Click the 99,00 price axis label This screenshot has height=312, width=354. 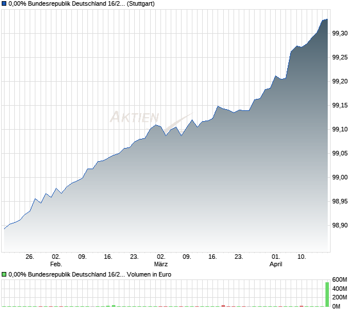point(340,177)
